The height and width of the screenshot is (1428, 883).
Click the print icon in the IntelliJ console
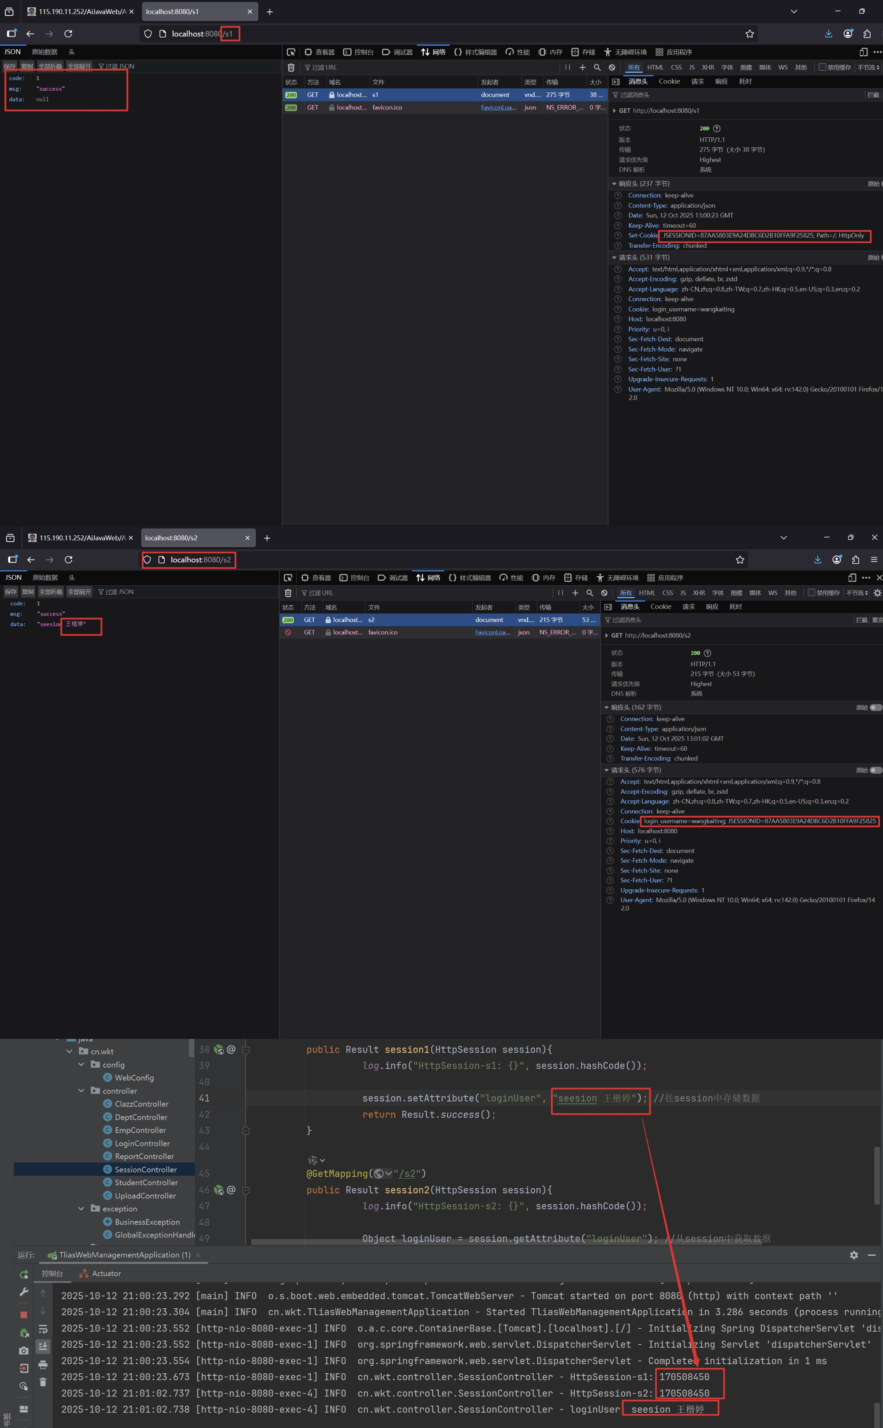pyautogui.click(x=43, y=1364)
